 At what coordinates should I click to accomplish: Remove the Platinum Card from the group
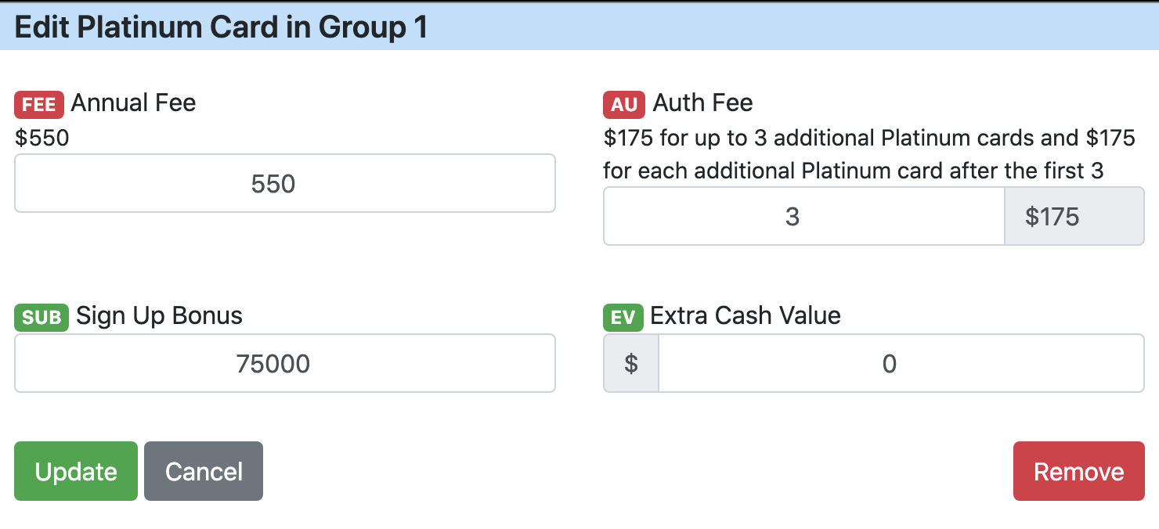tap(1079, 471)
